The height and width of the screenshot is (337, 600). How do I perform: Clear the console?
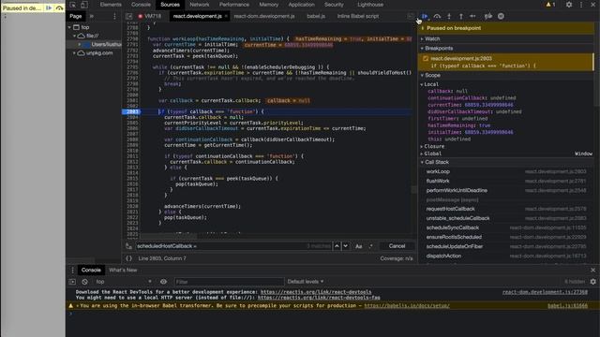tap(84, 282)
